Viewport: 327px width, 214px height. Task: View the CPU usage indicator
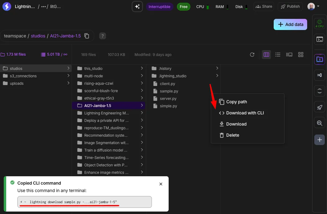pos(202,7)
